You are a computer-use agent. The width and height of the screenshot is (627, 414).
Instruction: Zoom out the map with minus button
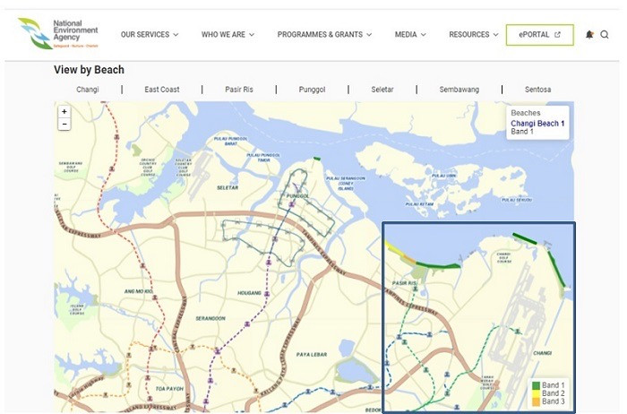click(x=64, y=124)
